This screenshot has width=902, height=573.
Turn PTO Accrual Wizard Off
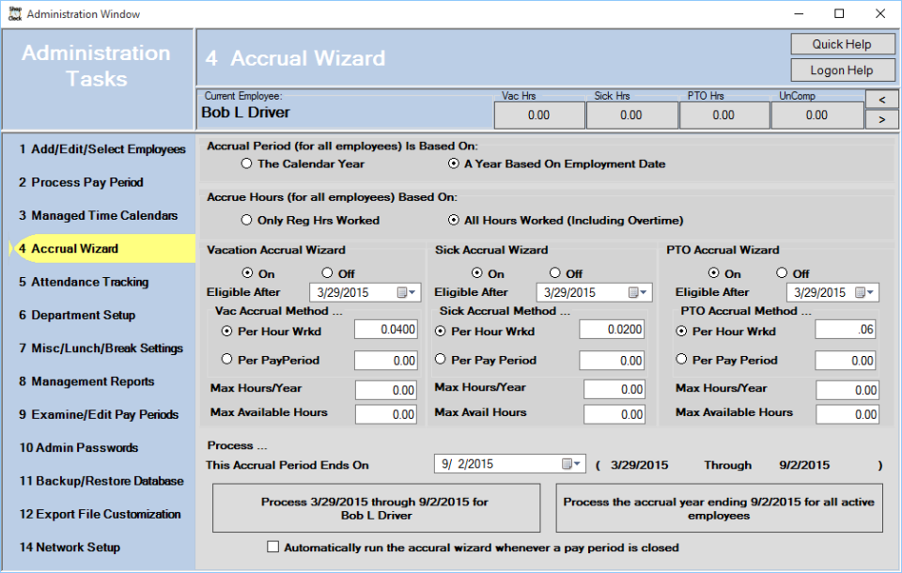click(x=782, y=272)
